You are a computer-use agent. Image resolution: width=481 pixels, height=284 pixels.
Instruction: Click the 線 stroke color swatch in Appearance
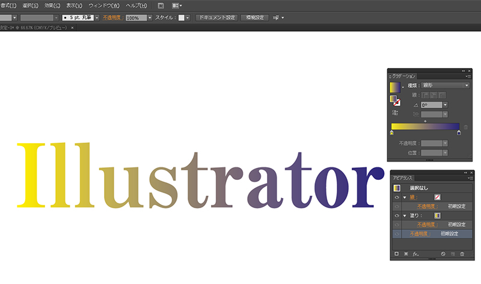pyautogui.click(x=438, y=197)
